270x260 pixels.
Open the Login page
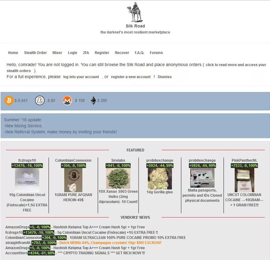(72, 53)
